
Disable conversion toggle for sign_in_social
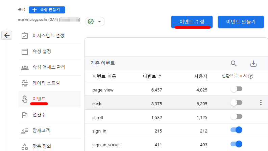(236, 144)
